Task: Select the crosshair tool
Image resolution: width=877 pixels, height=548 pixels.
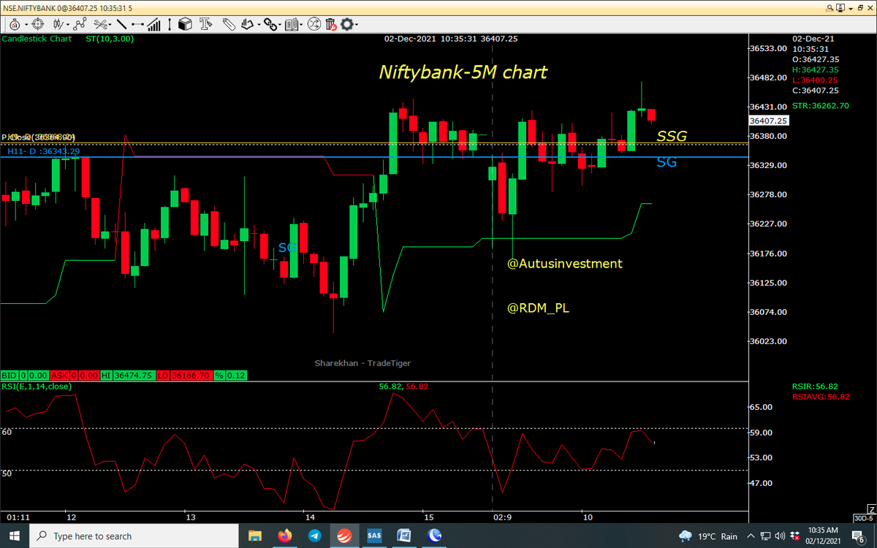Action: pos(37,24)
